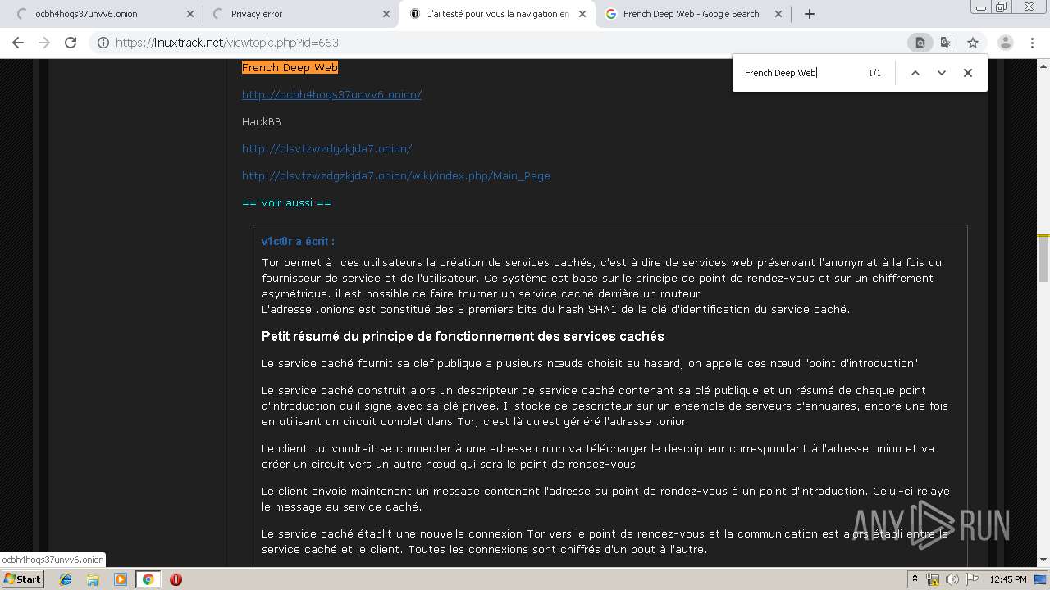Image resolution: width=1050 pixels, height=590 pixels.
Task: Open volume control in system tray
Action: click(x=952, y=579)
